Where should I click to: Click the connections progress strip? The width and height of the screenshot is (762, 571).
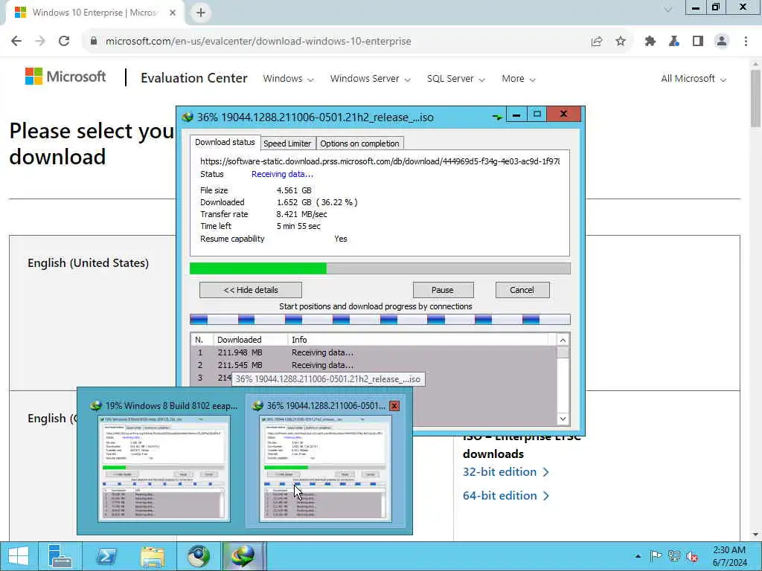(x=380, y=320)
